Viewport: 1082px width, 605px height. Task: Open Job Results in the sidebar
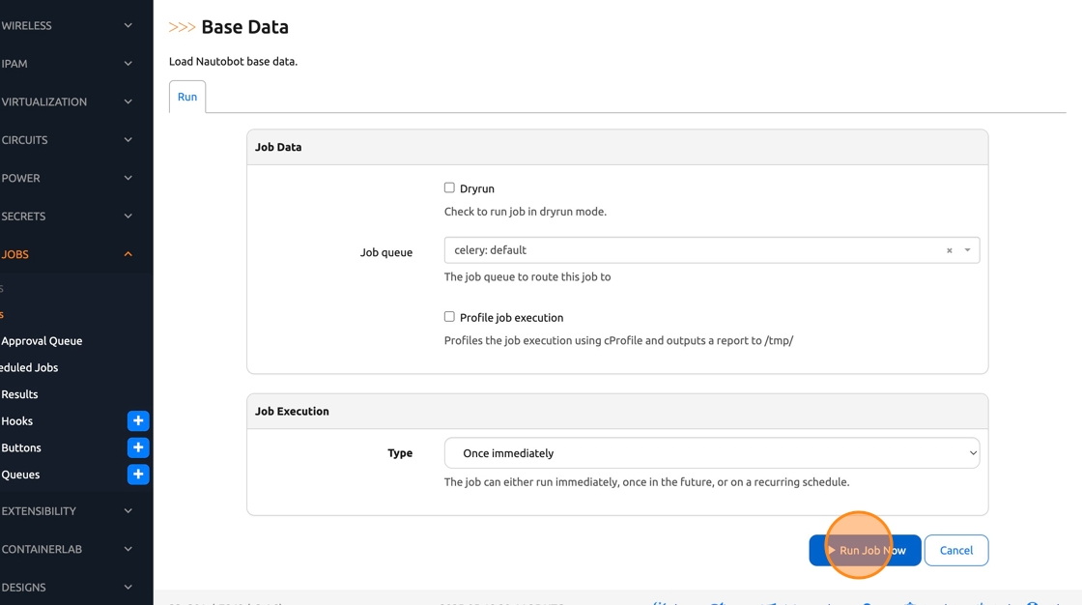[20, 394]
